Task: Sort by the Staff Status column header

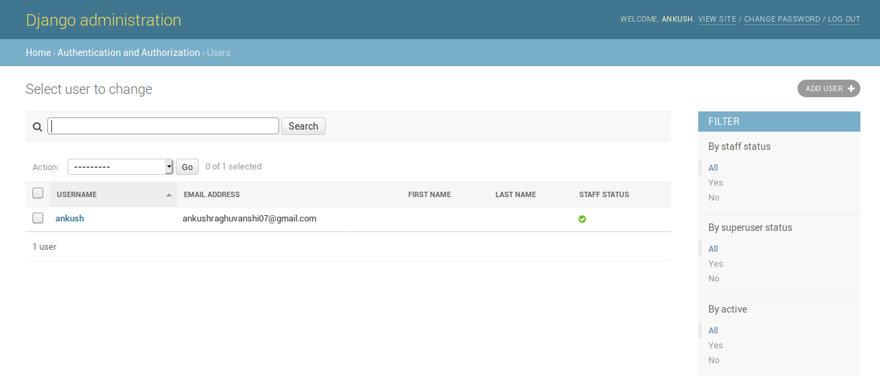Action: [x=604, y=194]
